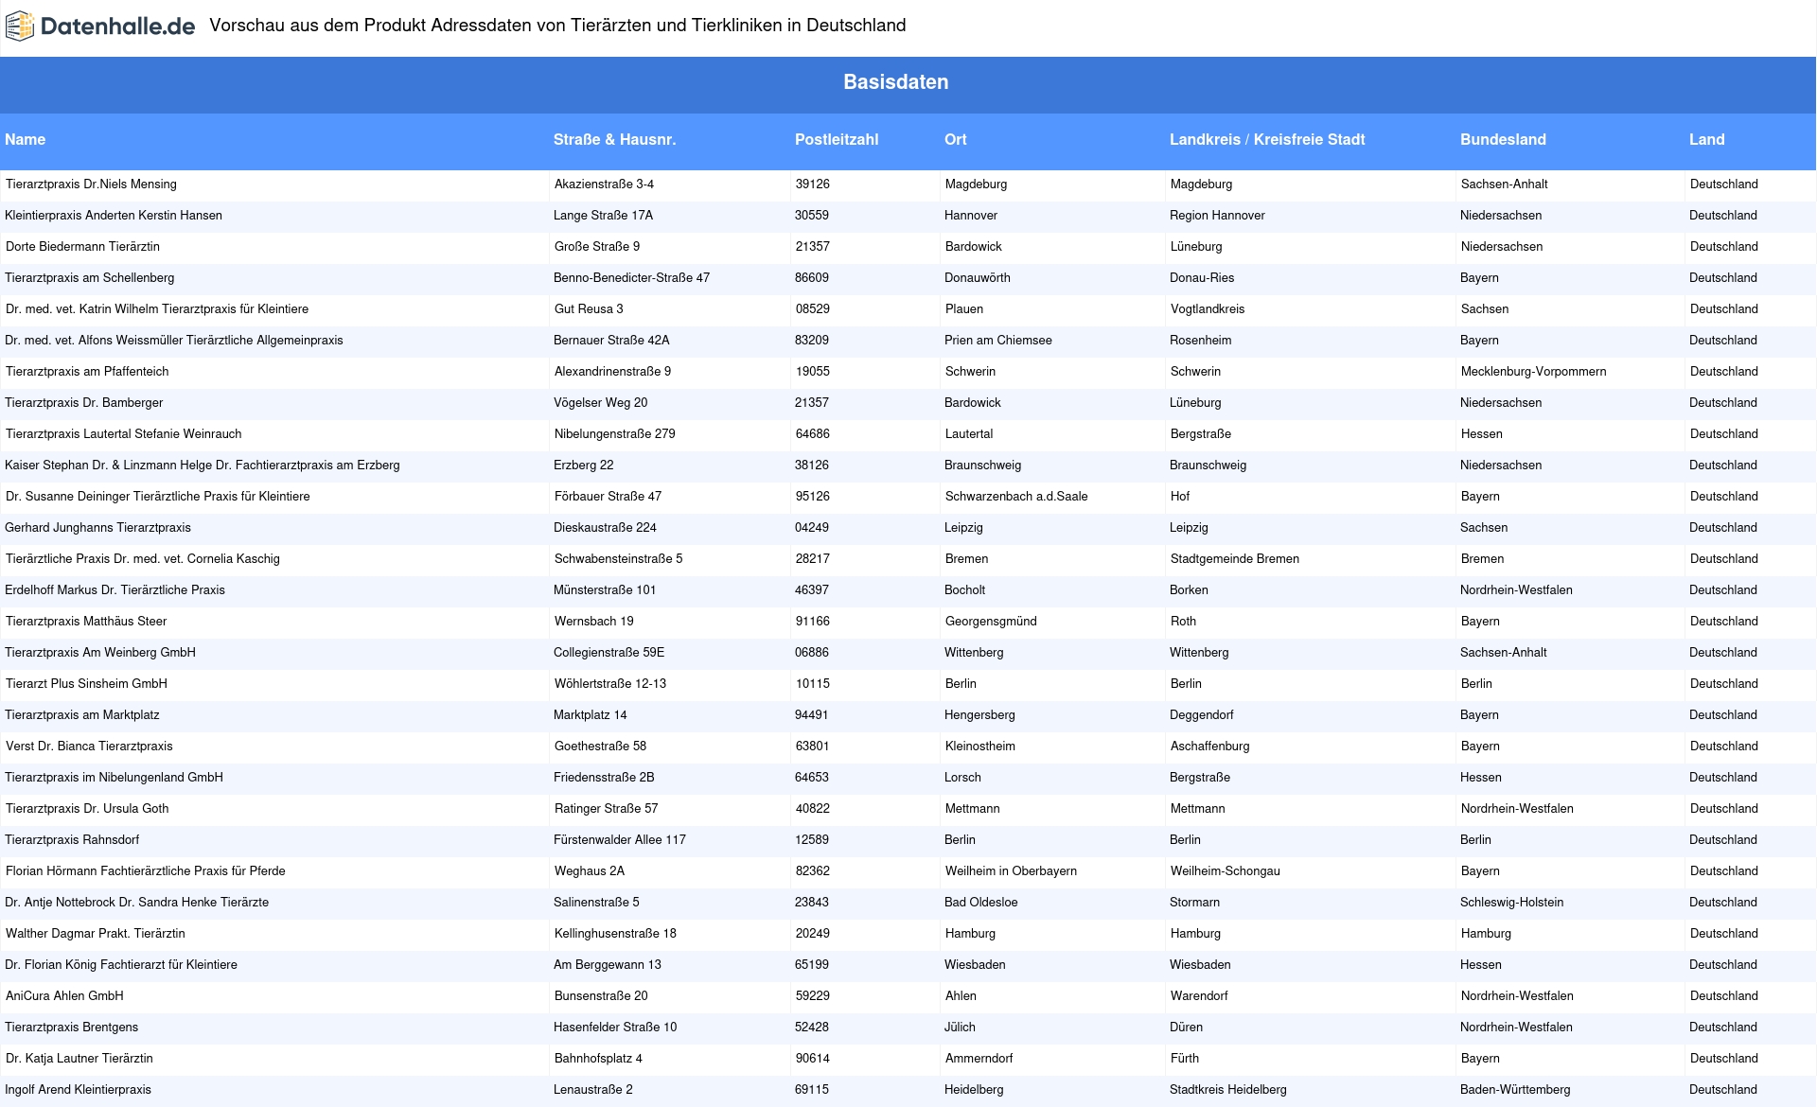Viewport: 1817px width, 1107px height.
Task: Click address Ratinger Straße 57
Action: tap(606, 809)
